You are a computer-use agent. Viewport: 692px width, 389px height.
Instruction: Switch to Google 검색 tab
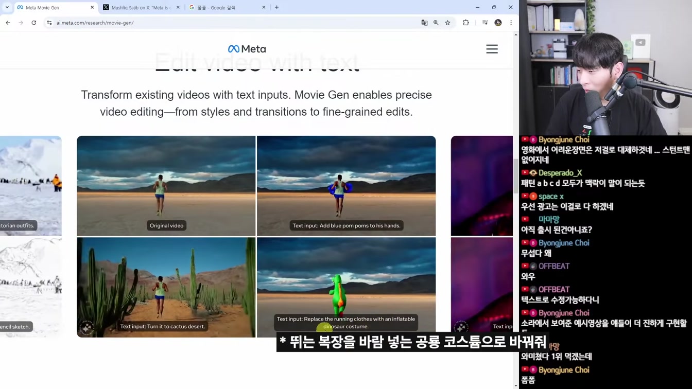click(x=227, y=7)
